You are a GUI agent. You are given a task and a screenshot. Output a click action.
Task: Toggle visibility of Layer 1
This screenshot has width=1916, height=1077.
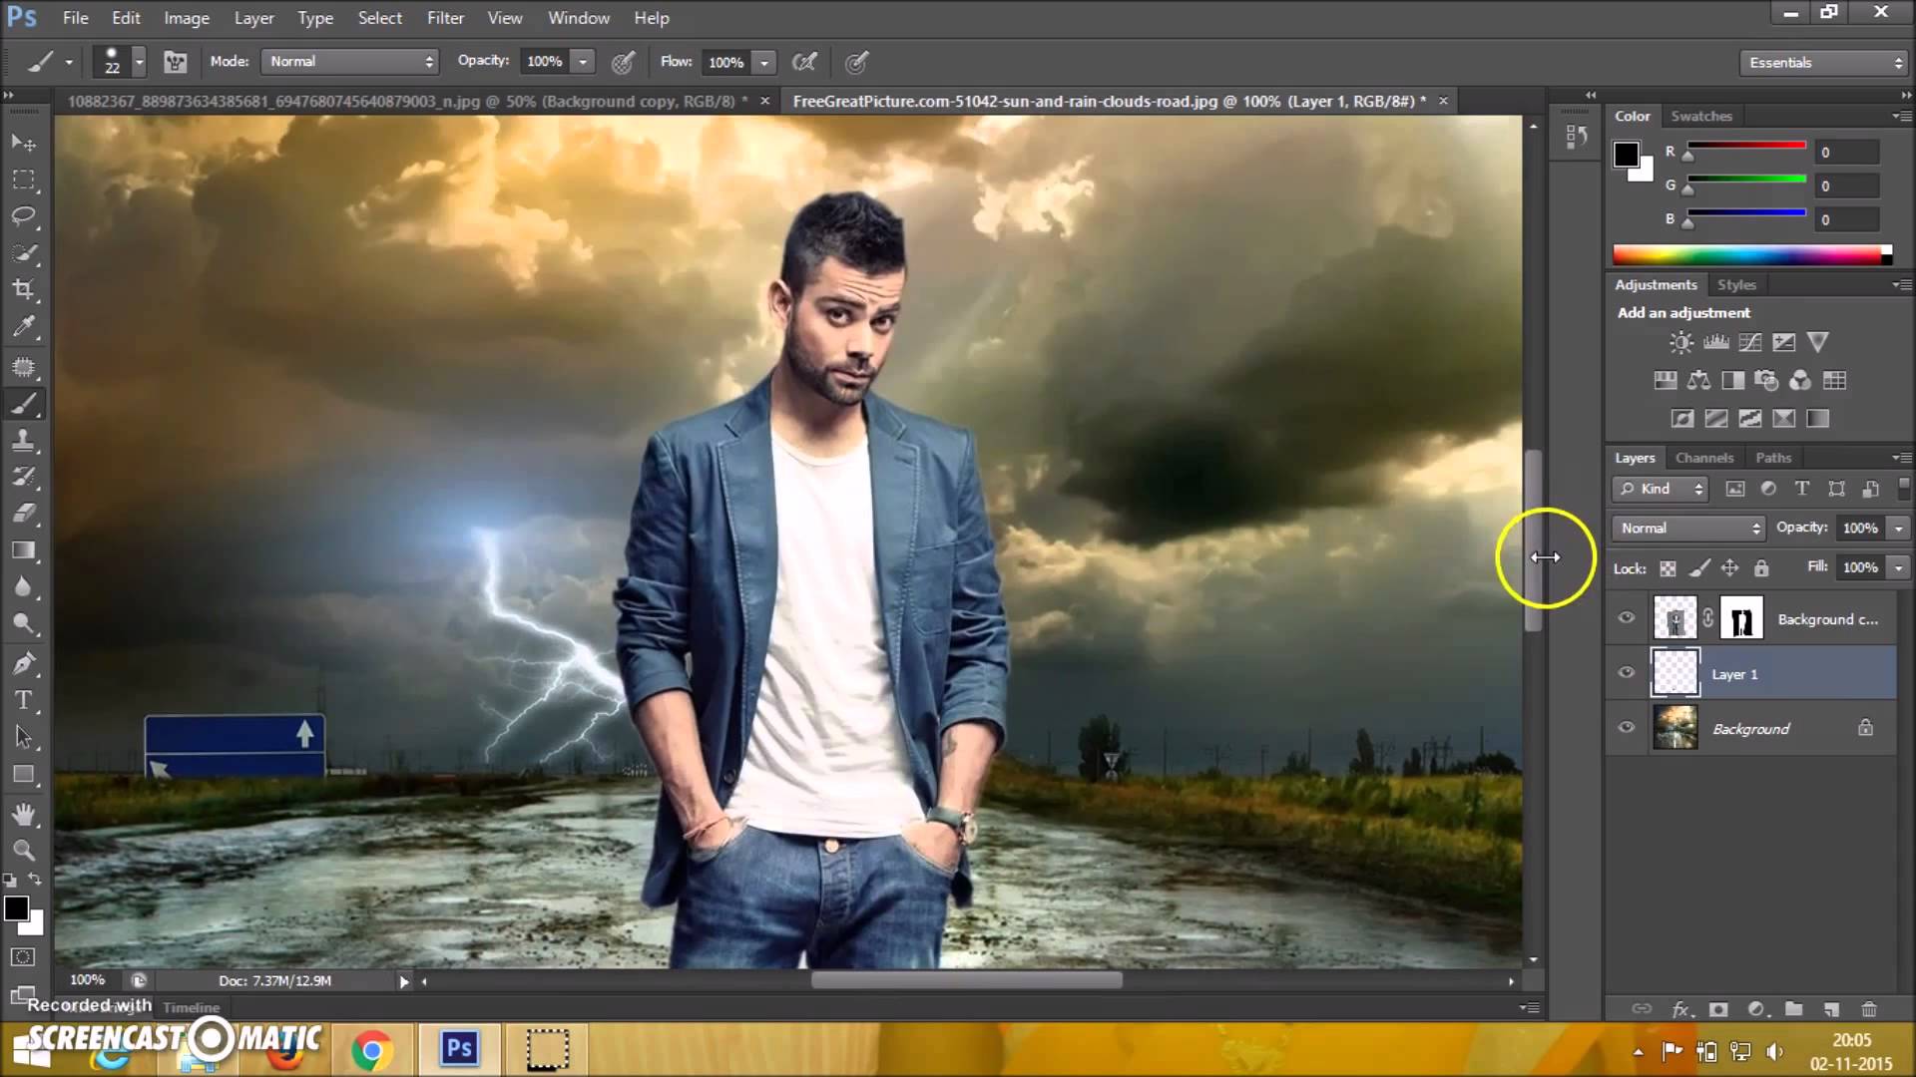(x=1627, y=673)
